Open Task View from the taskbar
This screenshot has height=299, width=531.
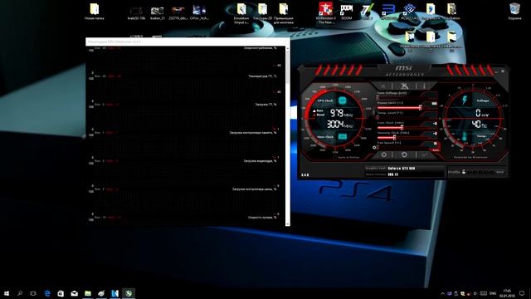[33, 293]
